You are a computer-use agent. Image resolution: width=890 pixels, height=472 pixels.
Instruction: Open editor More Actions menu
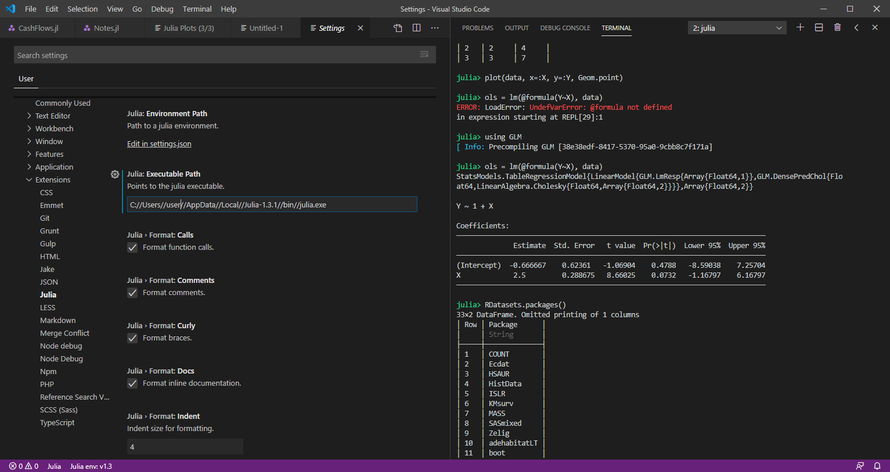pos(435,28)
